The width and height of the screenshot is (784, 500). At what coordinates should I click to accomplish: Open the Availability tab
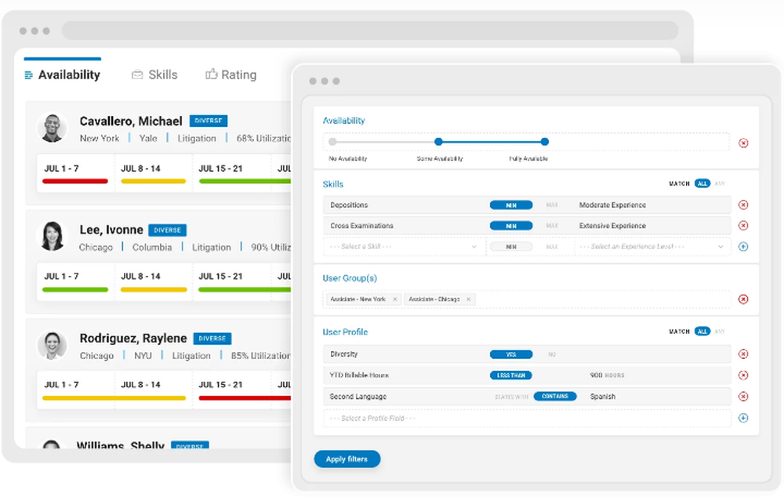click(63, 74)
